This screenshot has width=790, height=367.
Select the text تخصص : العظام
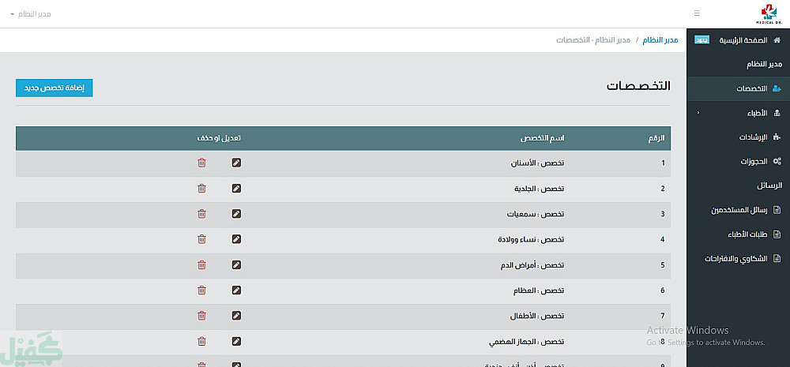[x=539, y=290]
